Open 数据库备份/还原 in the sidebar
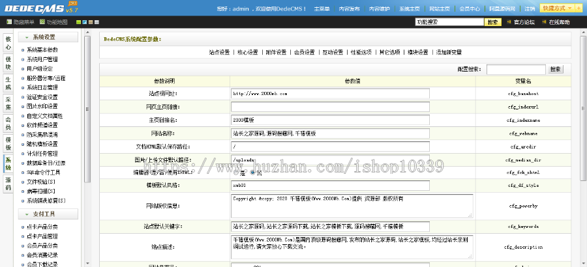 [x=46, y=163]
